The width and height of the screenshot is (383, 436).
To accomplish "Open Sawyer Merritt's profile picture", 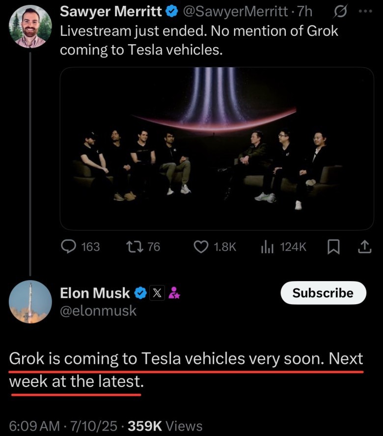I will pos(30,27).
